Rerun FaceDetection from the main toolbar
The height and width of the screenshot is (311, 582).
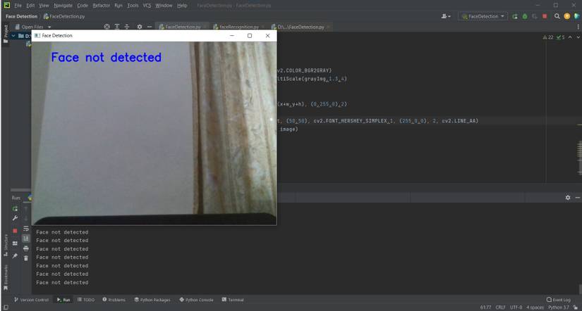(515, 16)
